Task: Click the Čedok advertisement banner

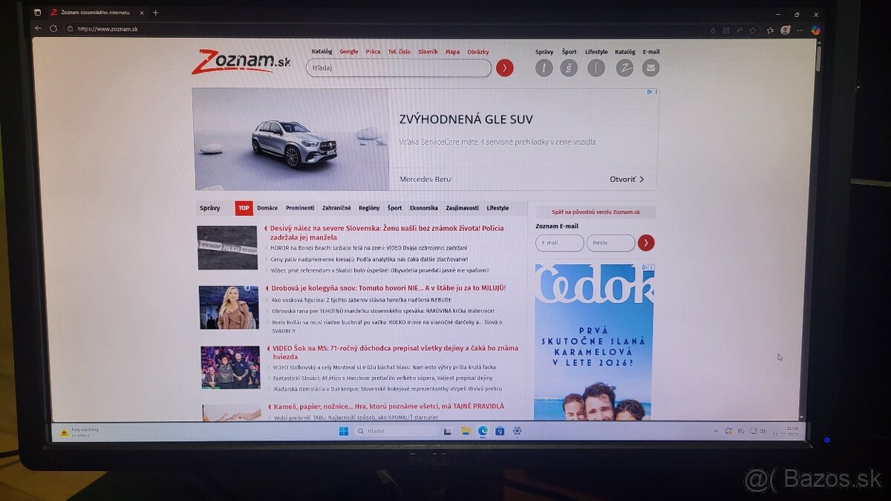Action: (x=594, y=341)
